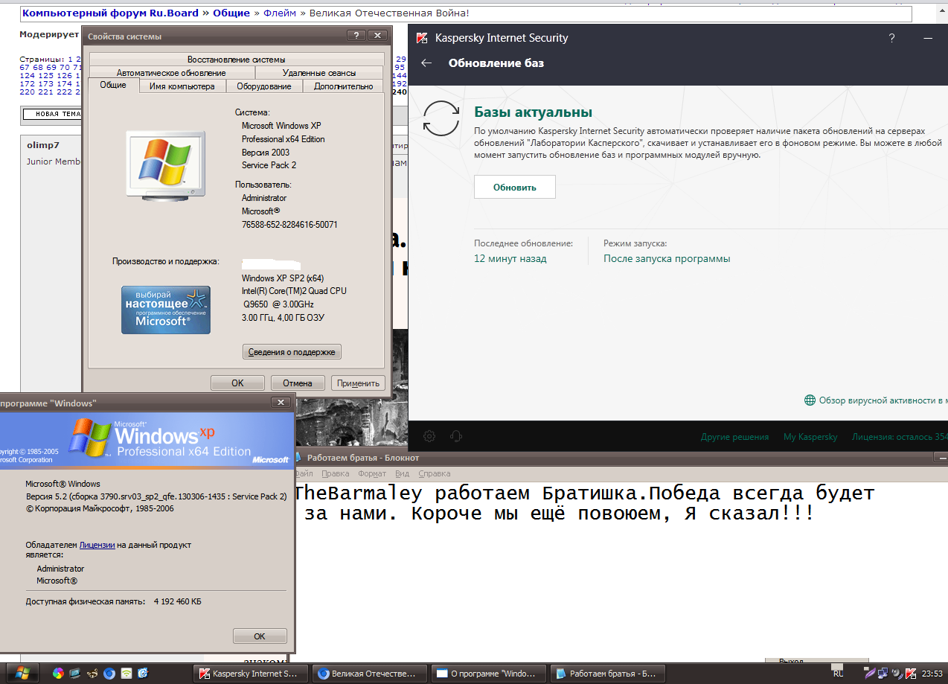Click the globe icon beside virus activity overview

(x=810, y=400)
